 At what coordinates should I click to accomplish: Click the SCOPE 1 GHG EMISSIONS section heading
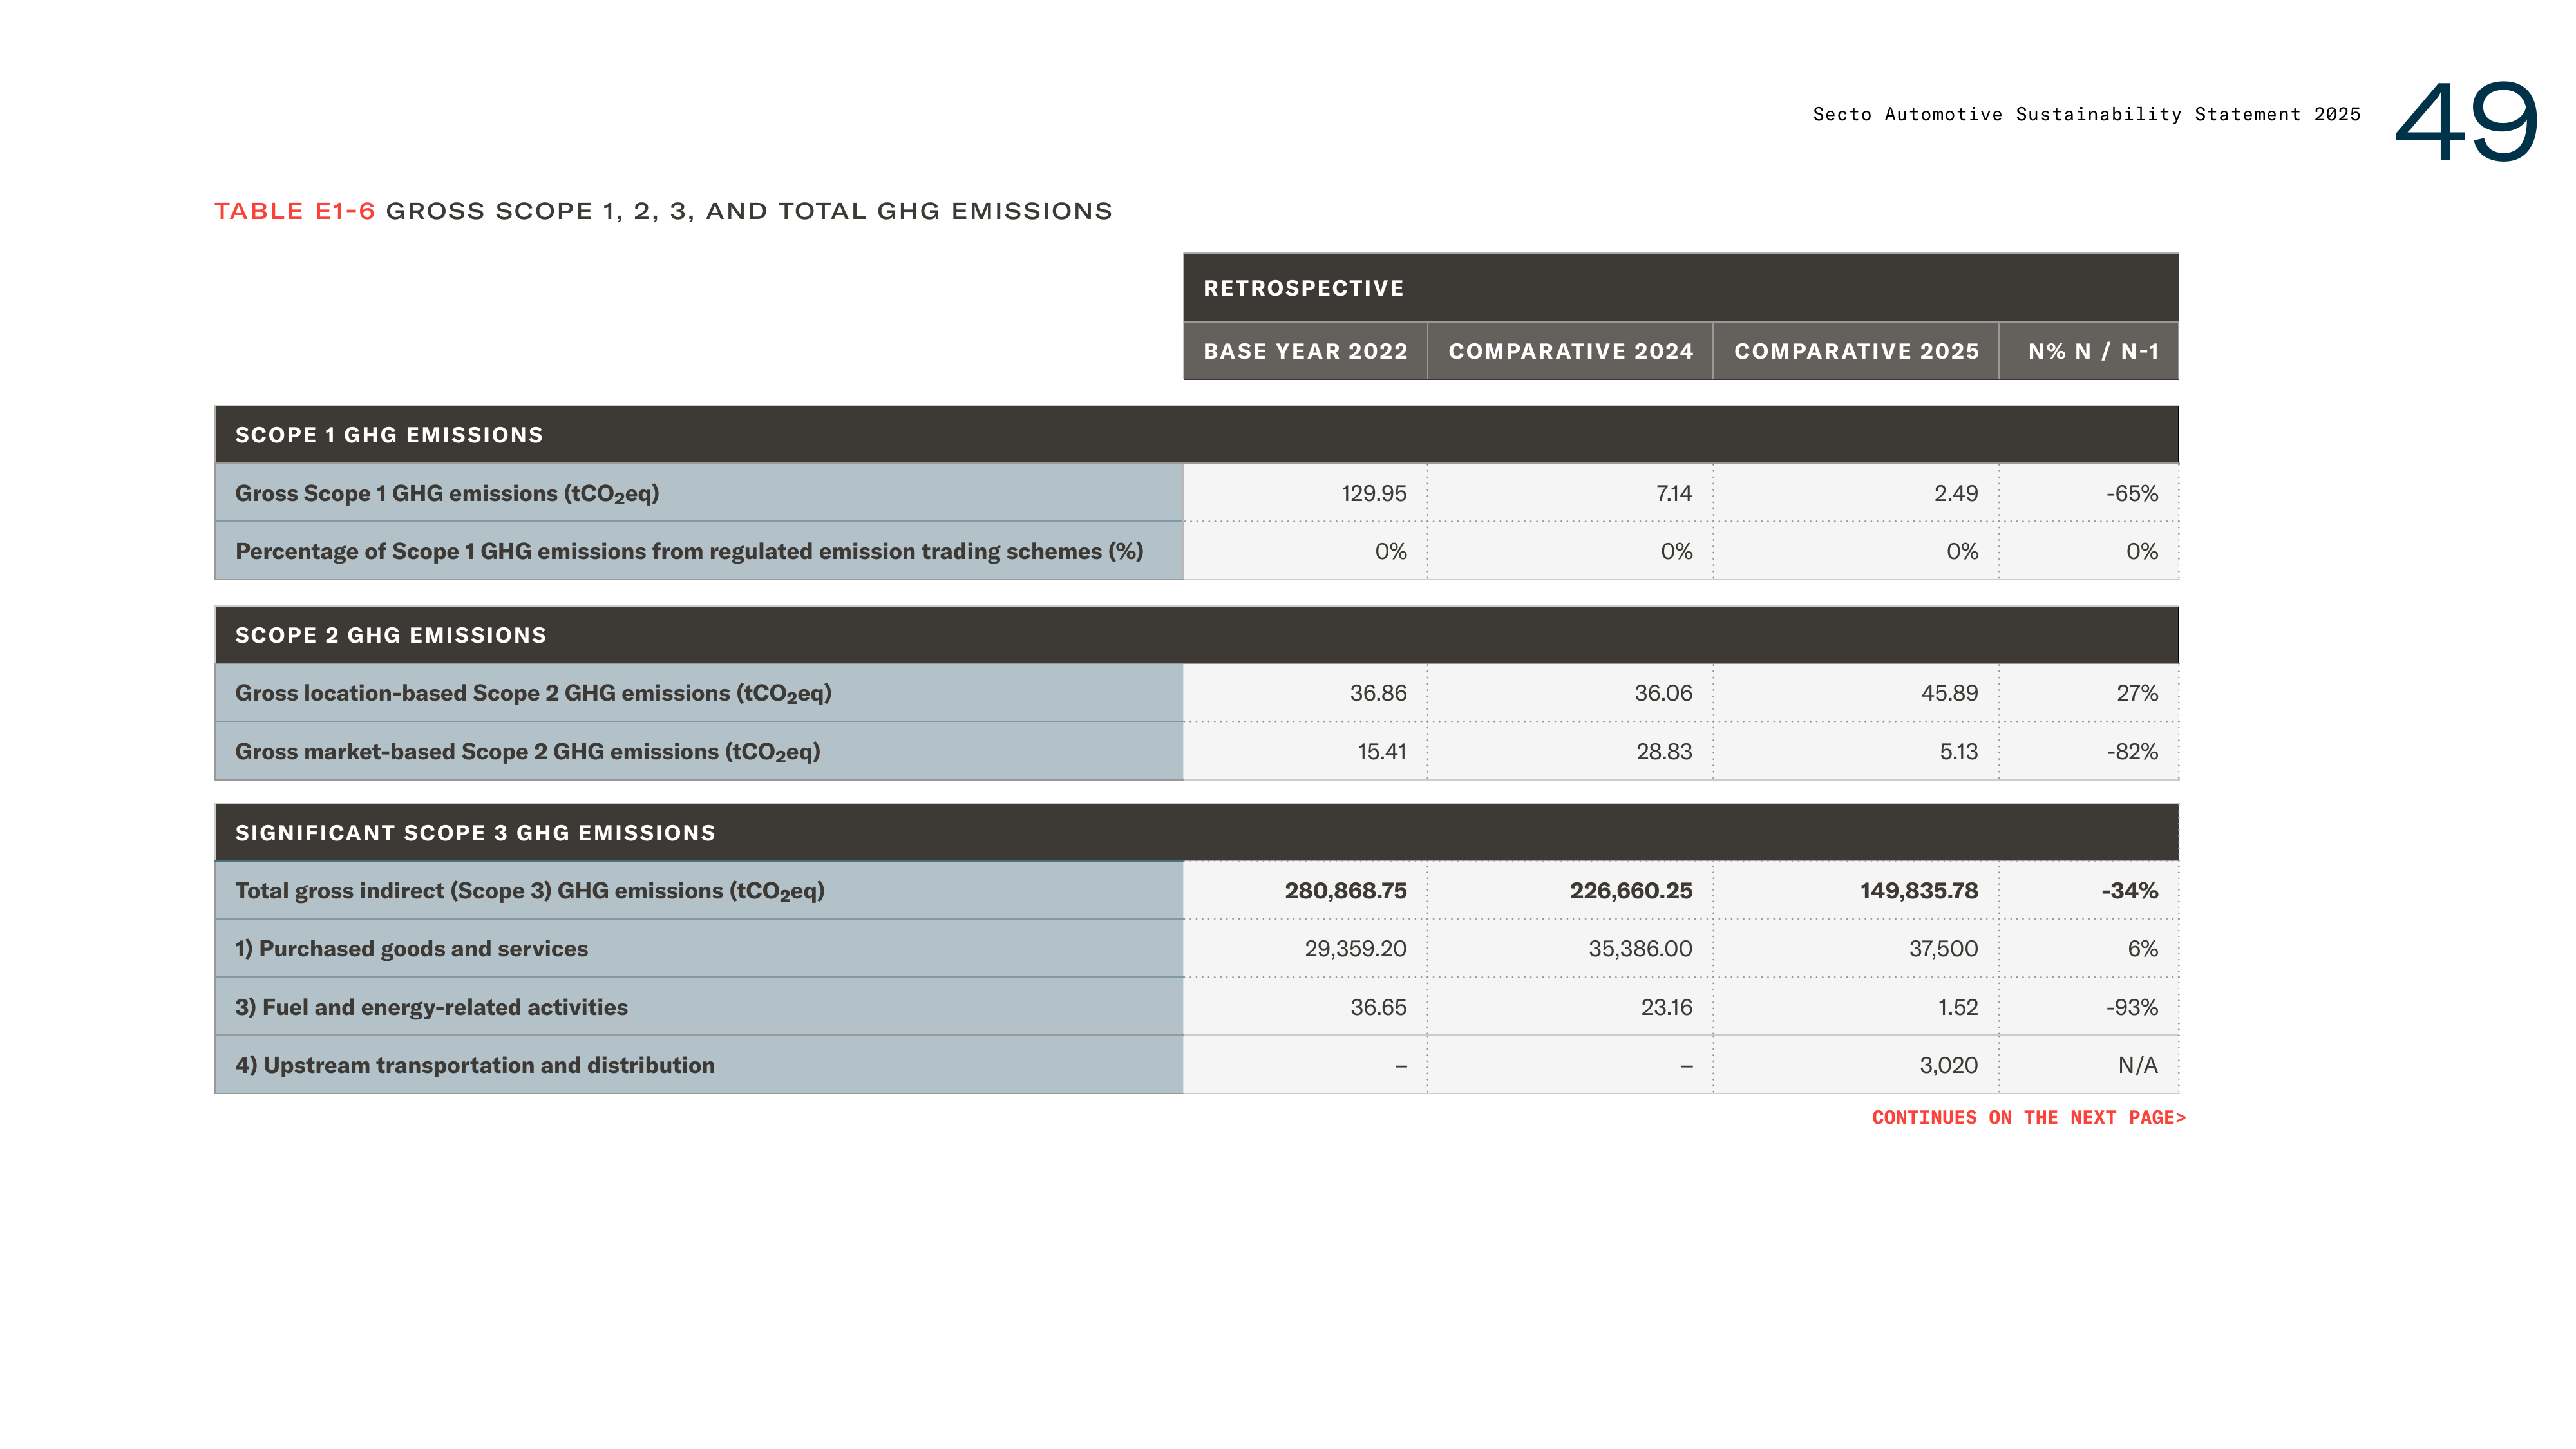389,435
